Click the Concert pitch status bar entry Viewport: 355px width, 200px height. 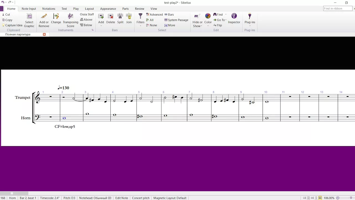coord(141,198)
